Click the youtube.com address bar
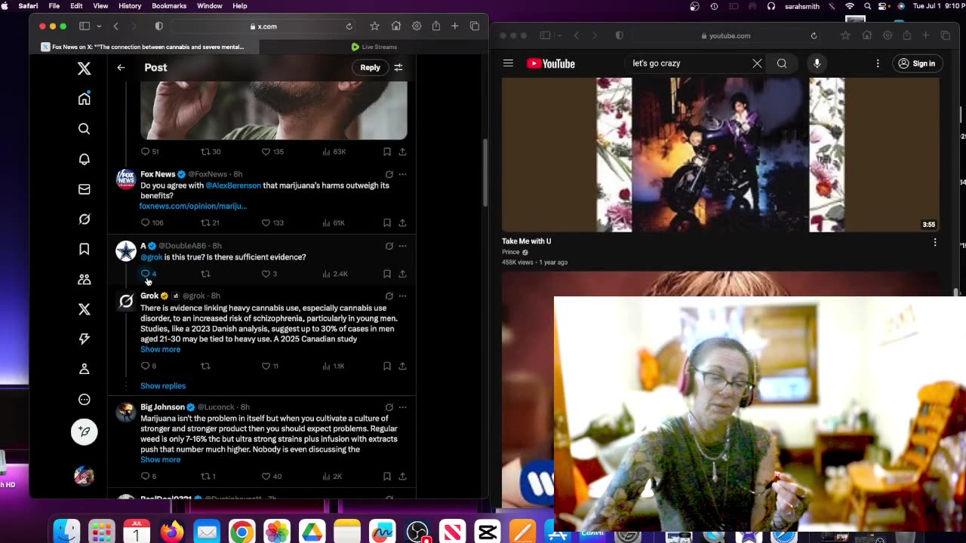Viewport: 966px width, 543px height. [724, 35]
